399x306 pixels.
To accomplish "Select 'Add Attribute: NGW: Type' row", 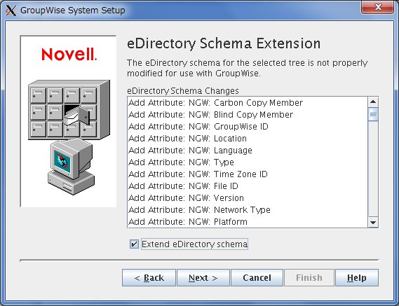I will point(248,162).
